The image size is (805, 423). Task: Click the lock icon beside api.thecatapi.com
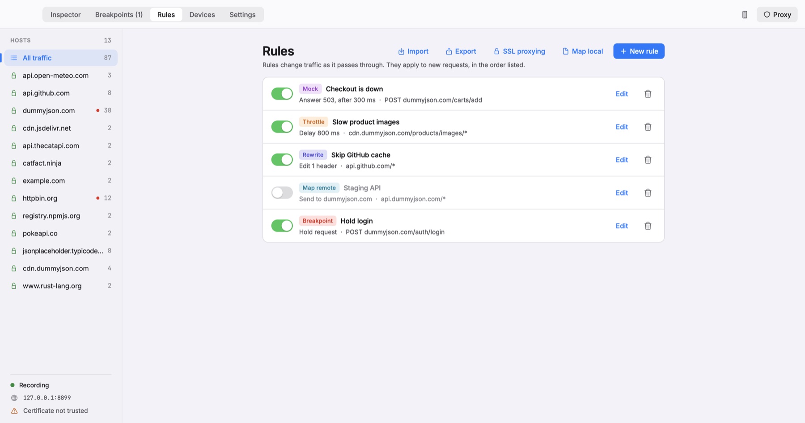click(x=14, y=146)
